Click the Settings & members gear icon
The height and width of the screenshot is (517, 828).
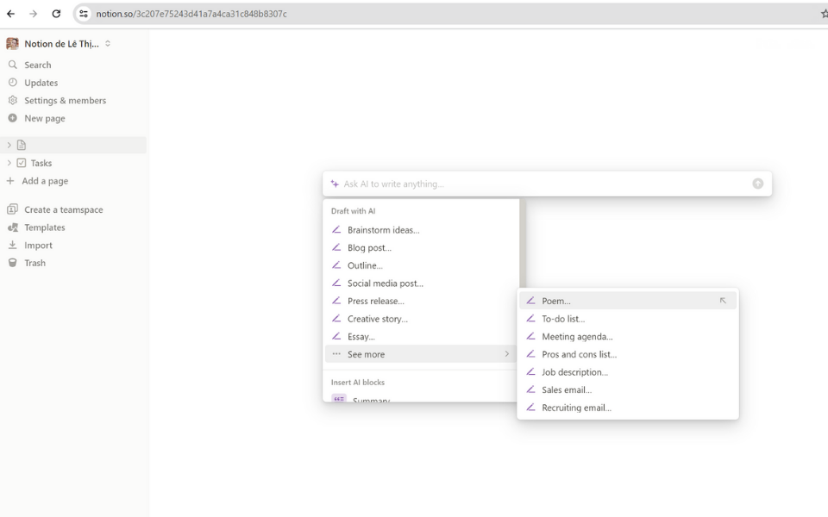tap(13, 100)
